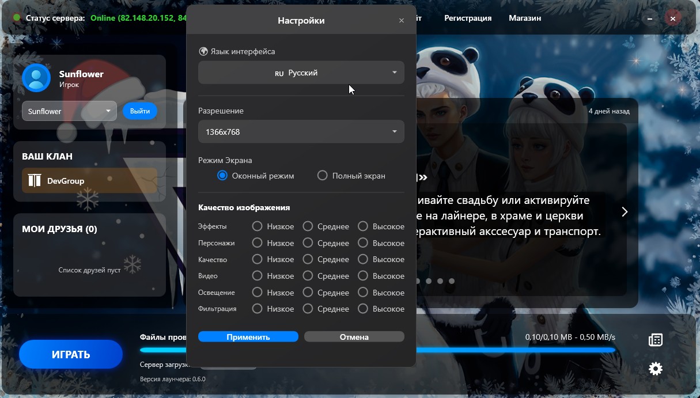700x398 pixels.
Task: Open the news list icon above the gear
Action: pos(655,340)
